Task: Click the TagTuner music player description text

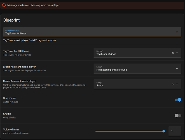Action: (x=29, y=40)
